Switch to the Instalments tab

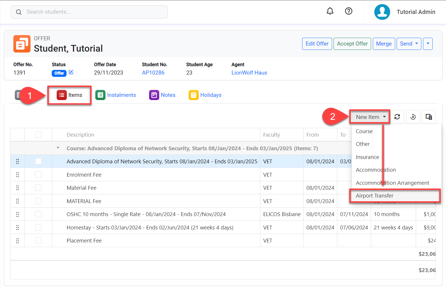pyautogui.click(x=116, y=95)
